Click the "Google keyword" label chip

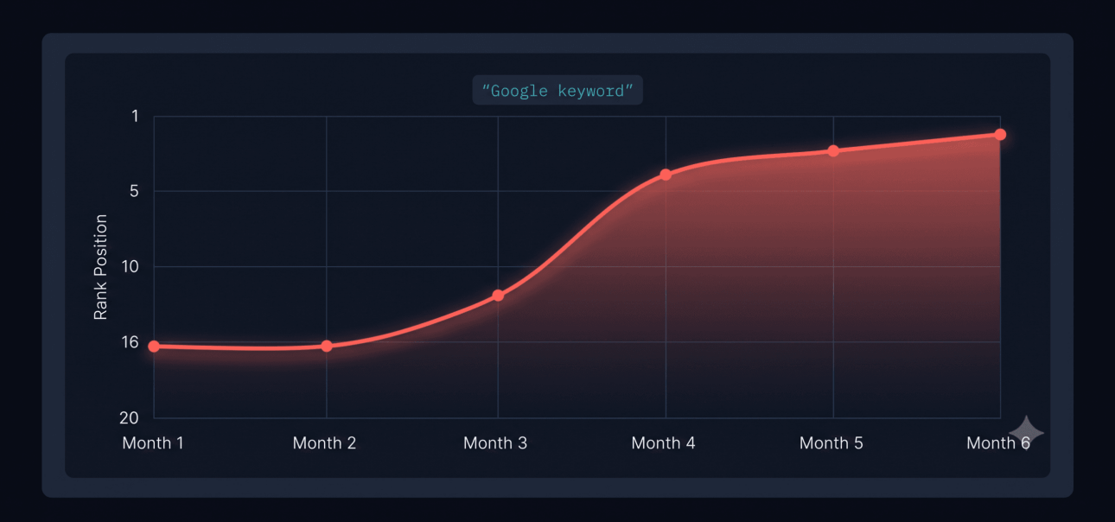coord(557,91)
